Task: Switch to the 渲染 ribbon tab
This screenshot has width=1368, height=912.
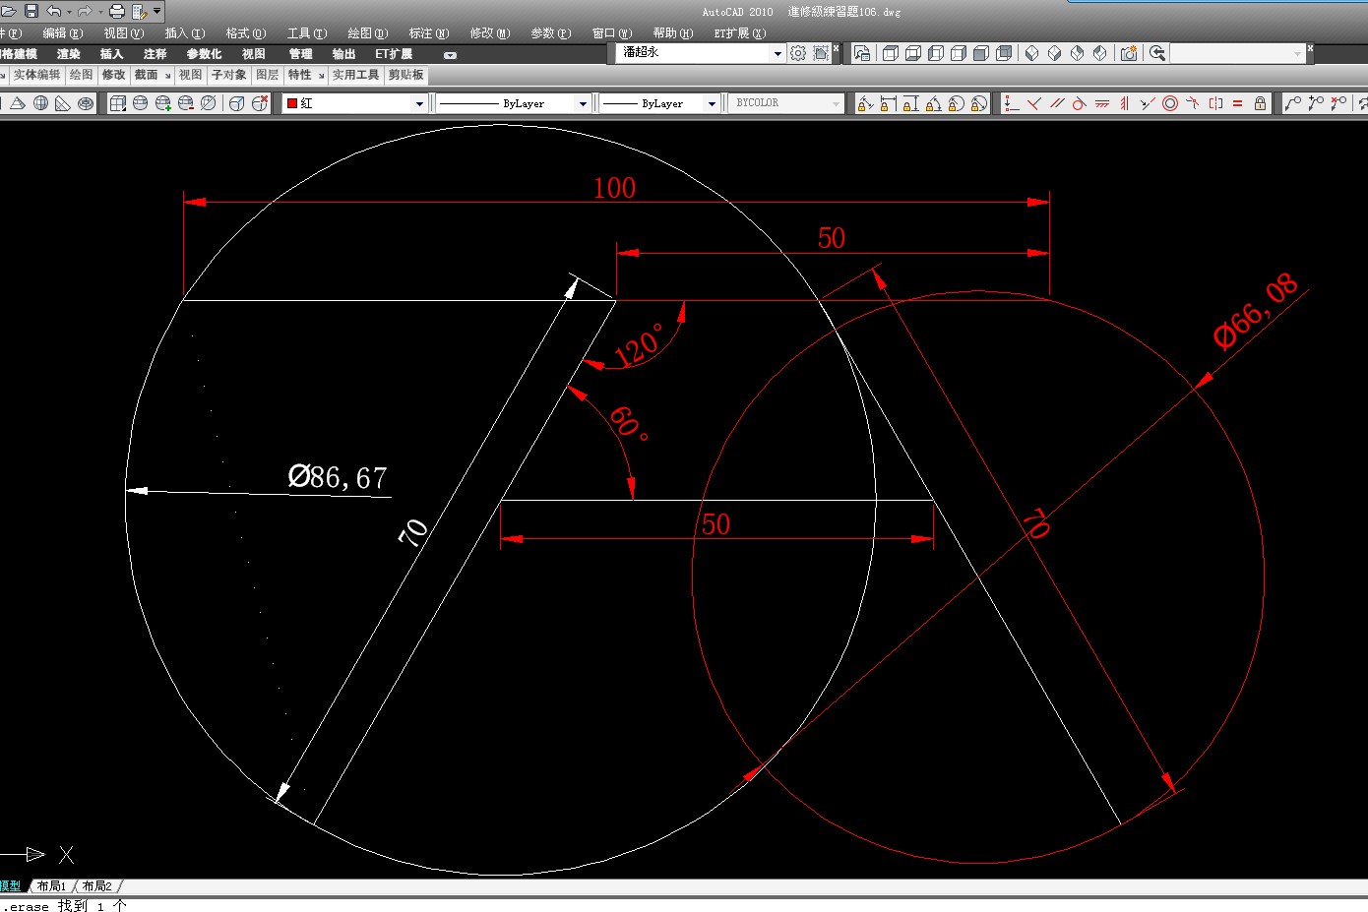Action: pos(69,54)
